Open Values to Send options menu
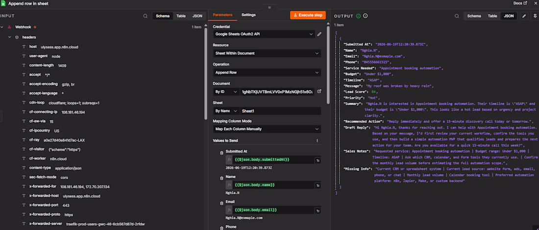Image resolution: width=539 pixels, height=230 pixels. tap(317, 141)
